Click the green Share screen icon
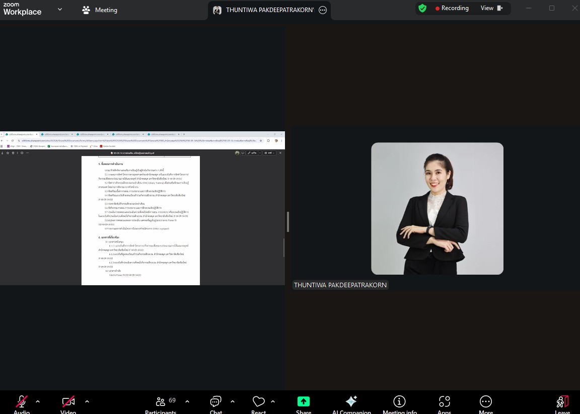Screen dimensions: 580x414 [x=303, y=401]
